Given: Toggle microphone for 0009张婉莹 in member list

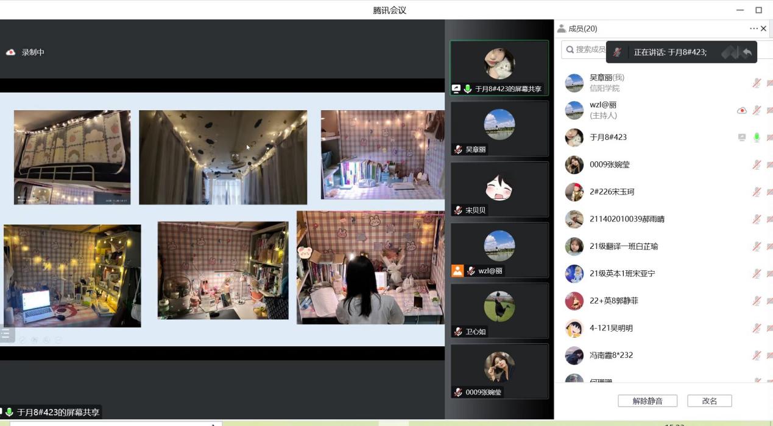Looking at the screenshot, I should click(x=757, y=165).
